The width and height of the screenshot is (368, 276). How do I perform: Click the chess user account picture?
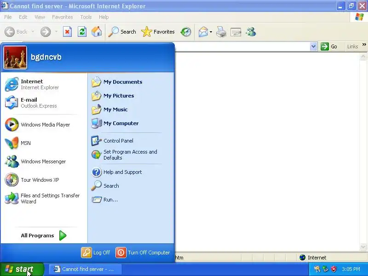[x=15, y=57]
